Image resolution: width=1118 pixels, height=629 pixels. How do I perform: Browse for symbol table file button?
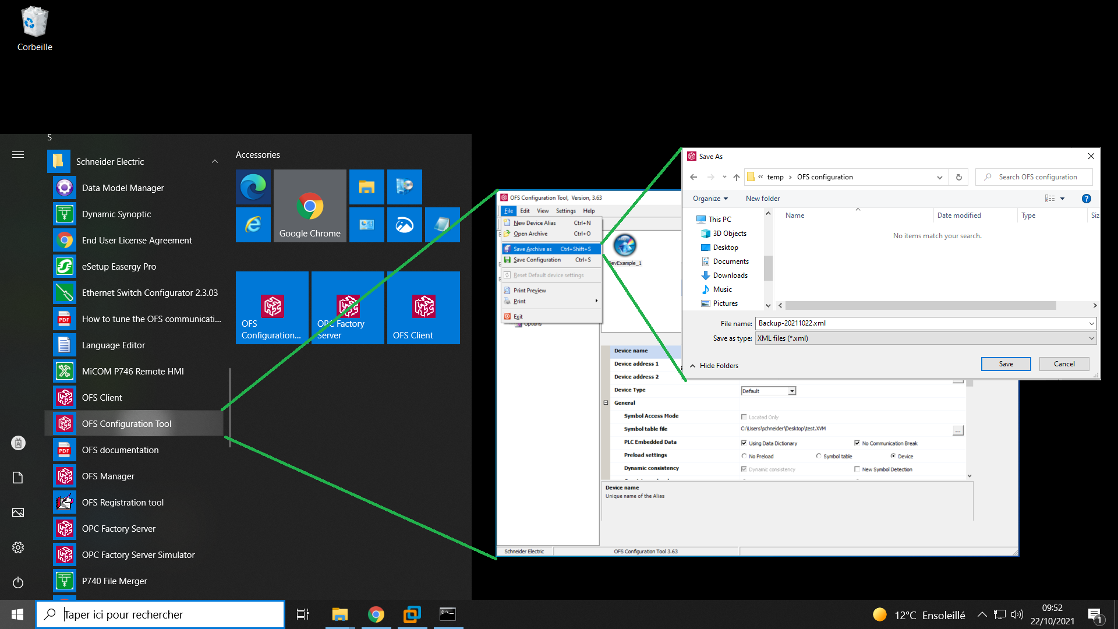click(958, 430)
